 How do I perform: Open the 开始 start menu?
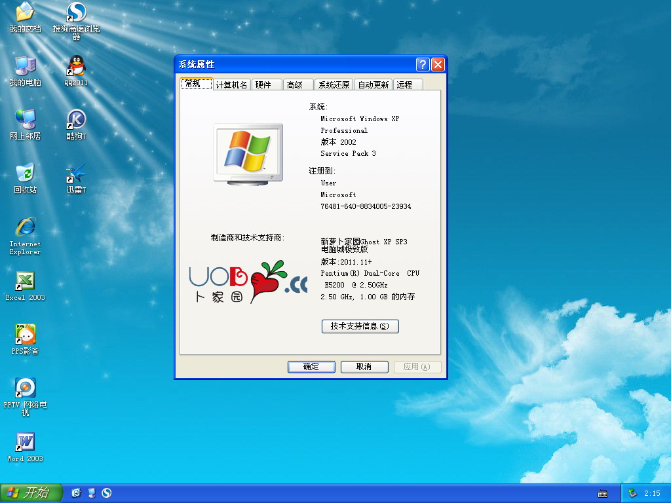pyautogui.click(x=31, y=493)
